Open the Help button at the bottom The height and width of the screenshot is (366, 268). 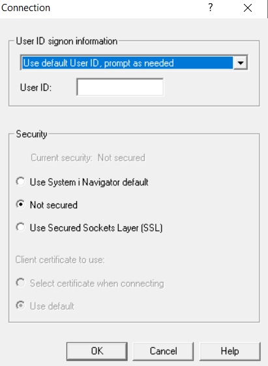click(230, 351)
